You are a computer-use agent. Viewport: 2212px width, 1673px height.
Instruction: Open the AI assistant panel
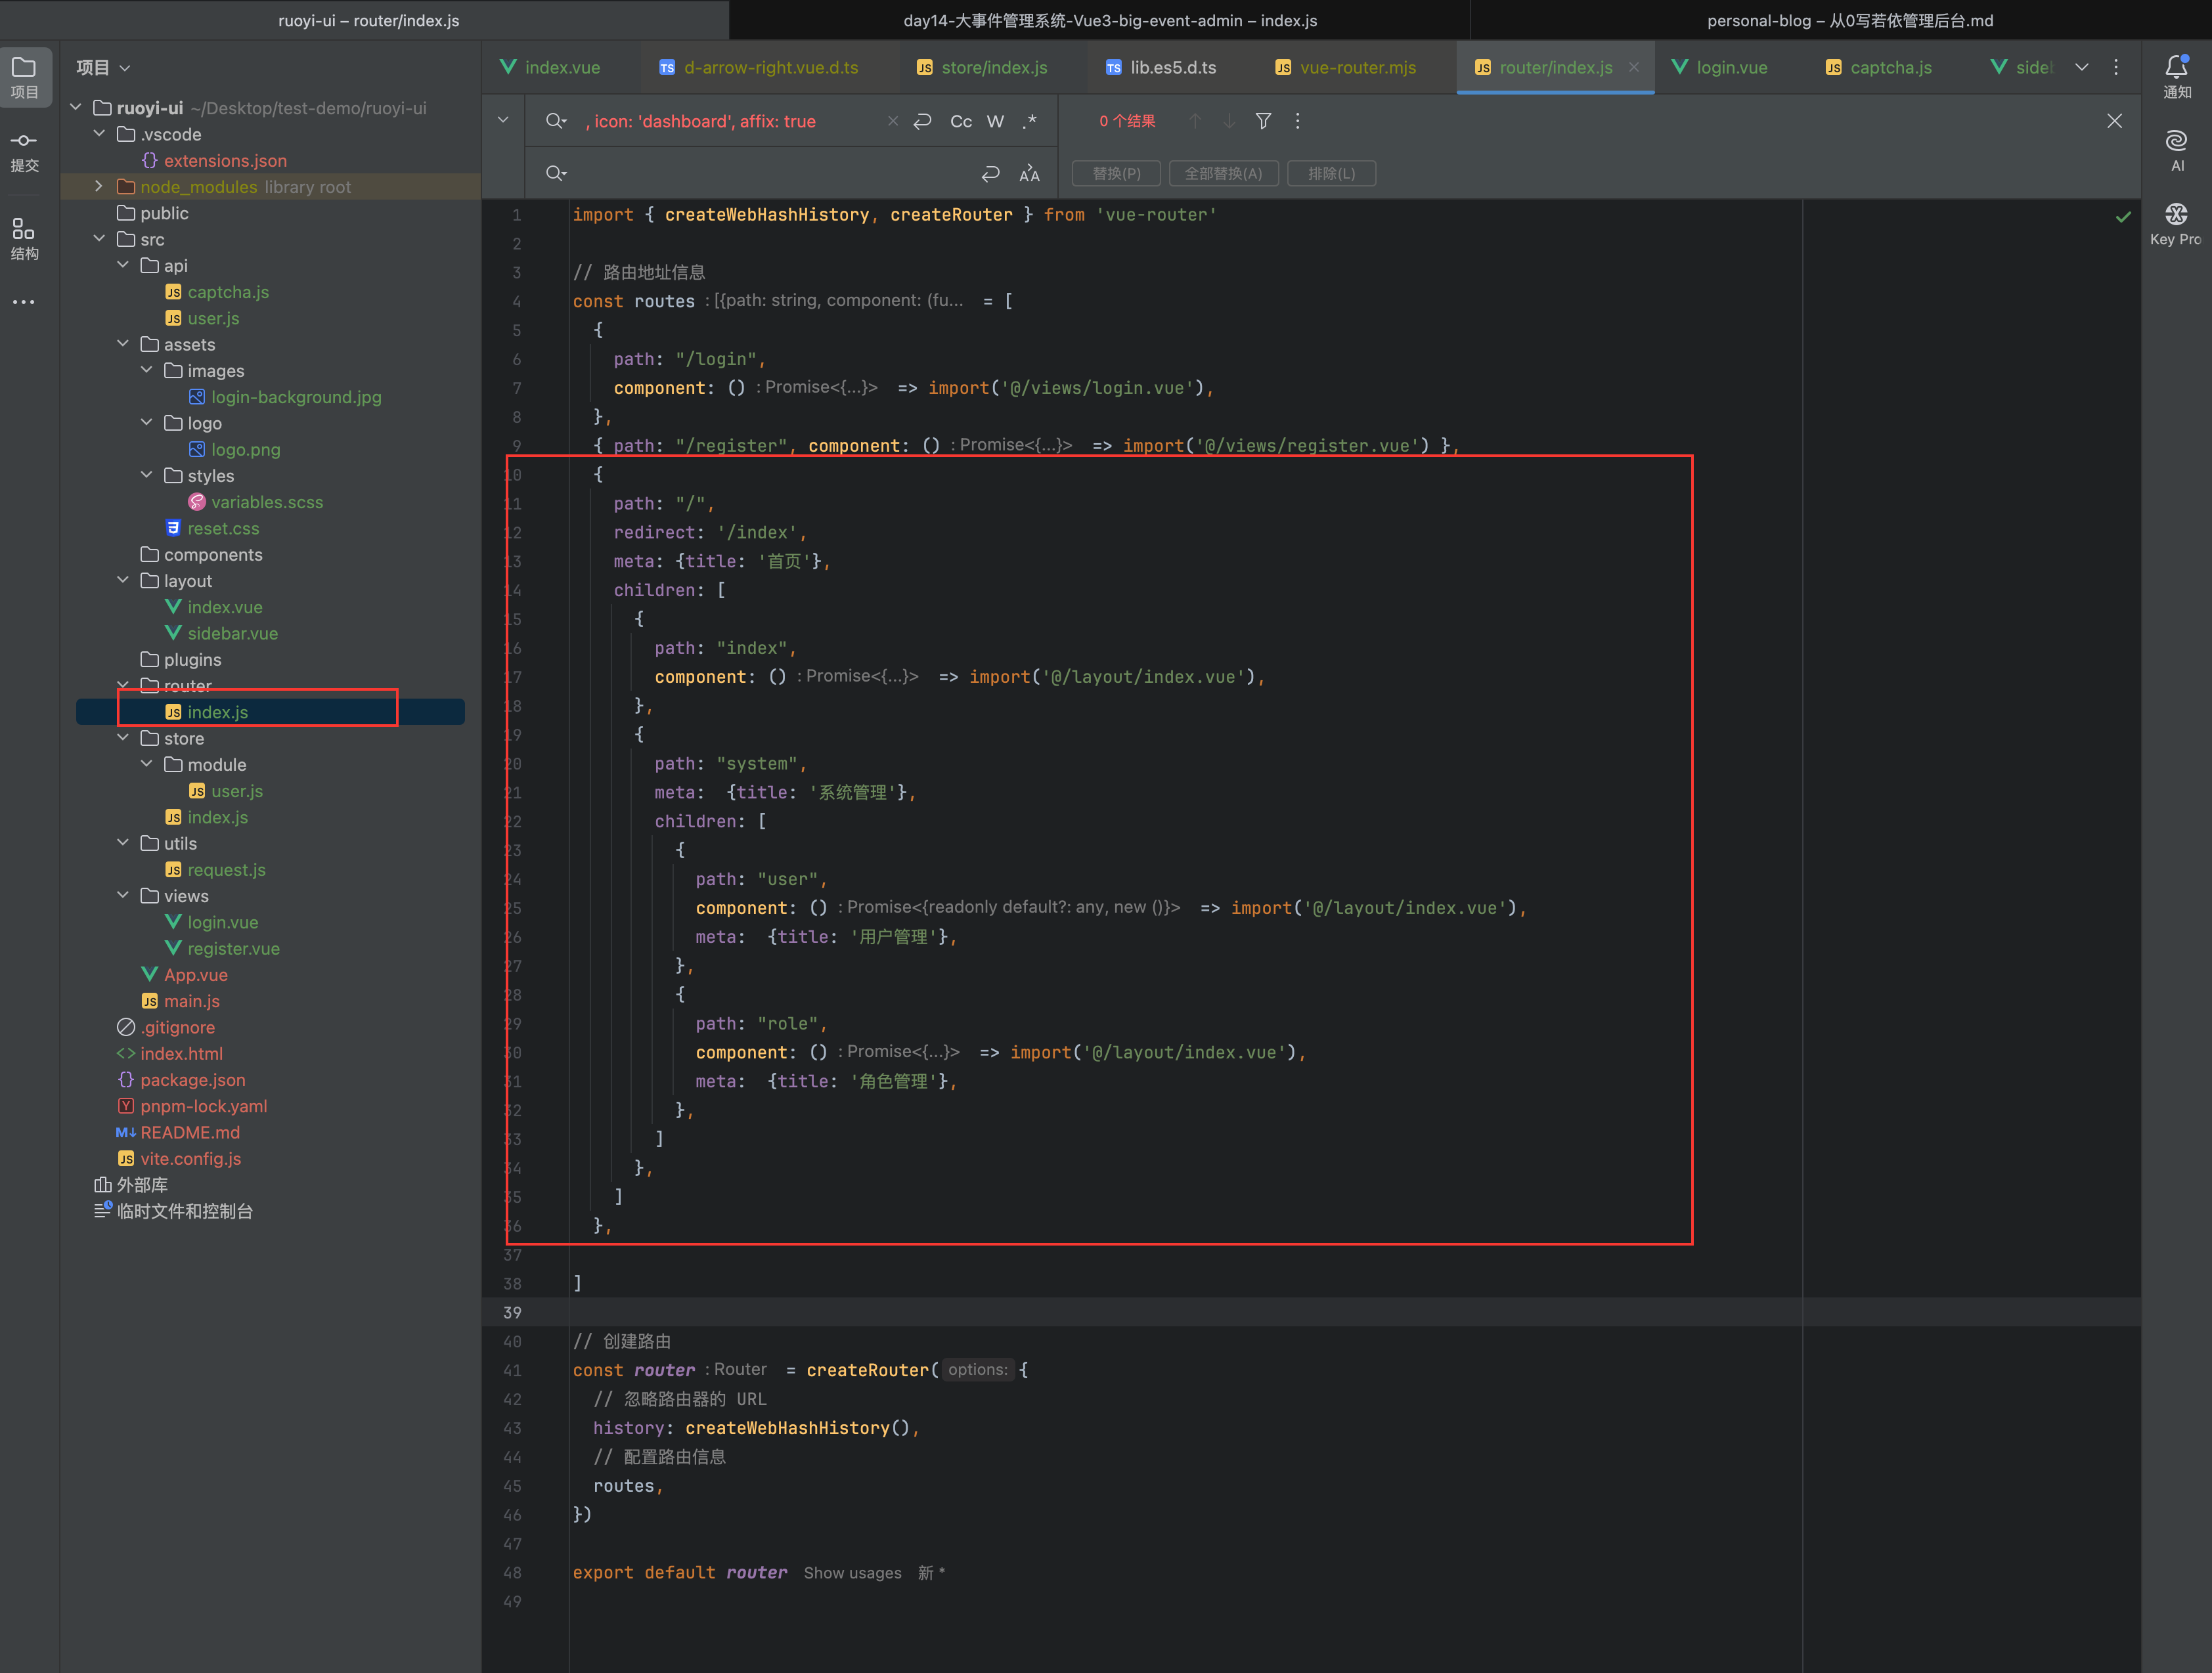[2177, 150]
